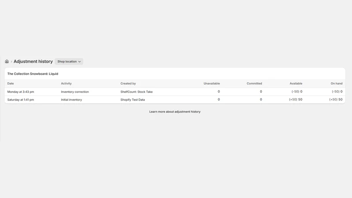Select Available (-50) 0 value

click(297, 92)
